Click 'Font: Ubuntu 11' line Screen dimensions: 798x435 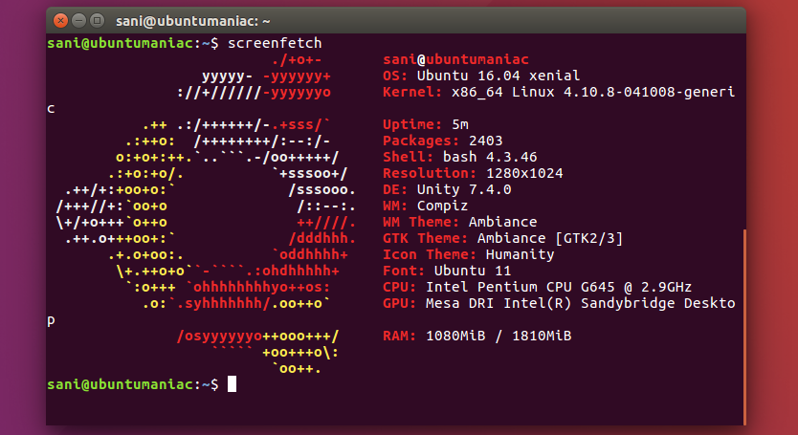click(447, 272)
